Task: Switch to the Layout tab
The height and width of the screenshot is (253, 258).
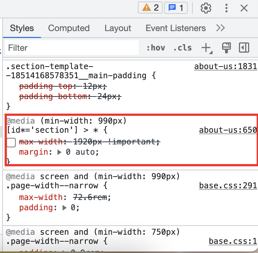Action: (118, 28)
